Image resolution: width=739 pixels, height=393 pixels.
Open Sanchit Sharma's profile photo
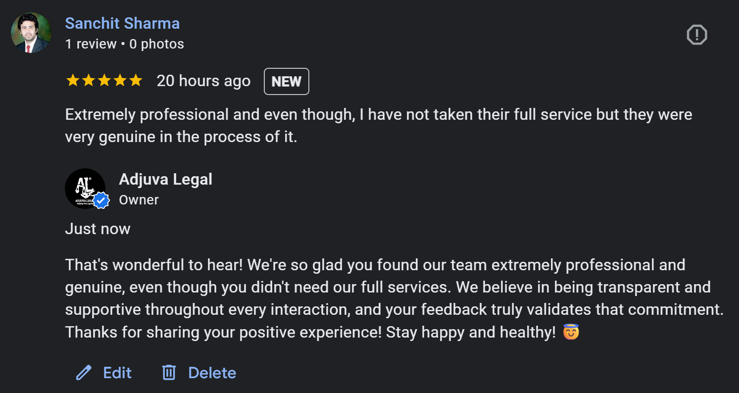[x=31, y=33]
